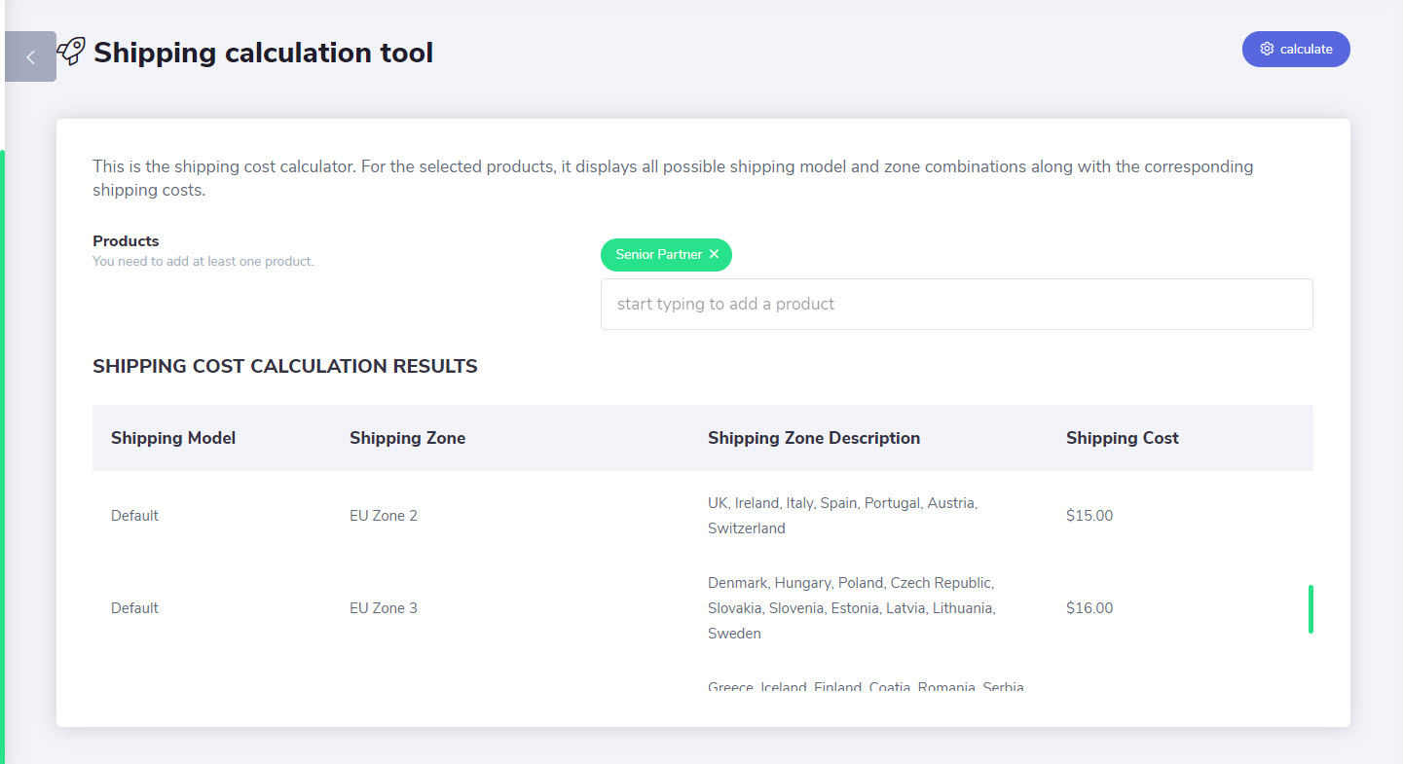The height and width of the screenshot is (764, 1403).
Task: Click the Shipping Model column header
Action: coord(173,438)
